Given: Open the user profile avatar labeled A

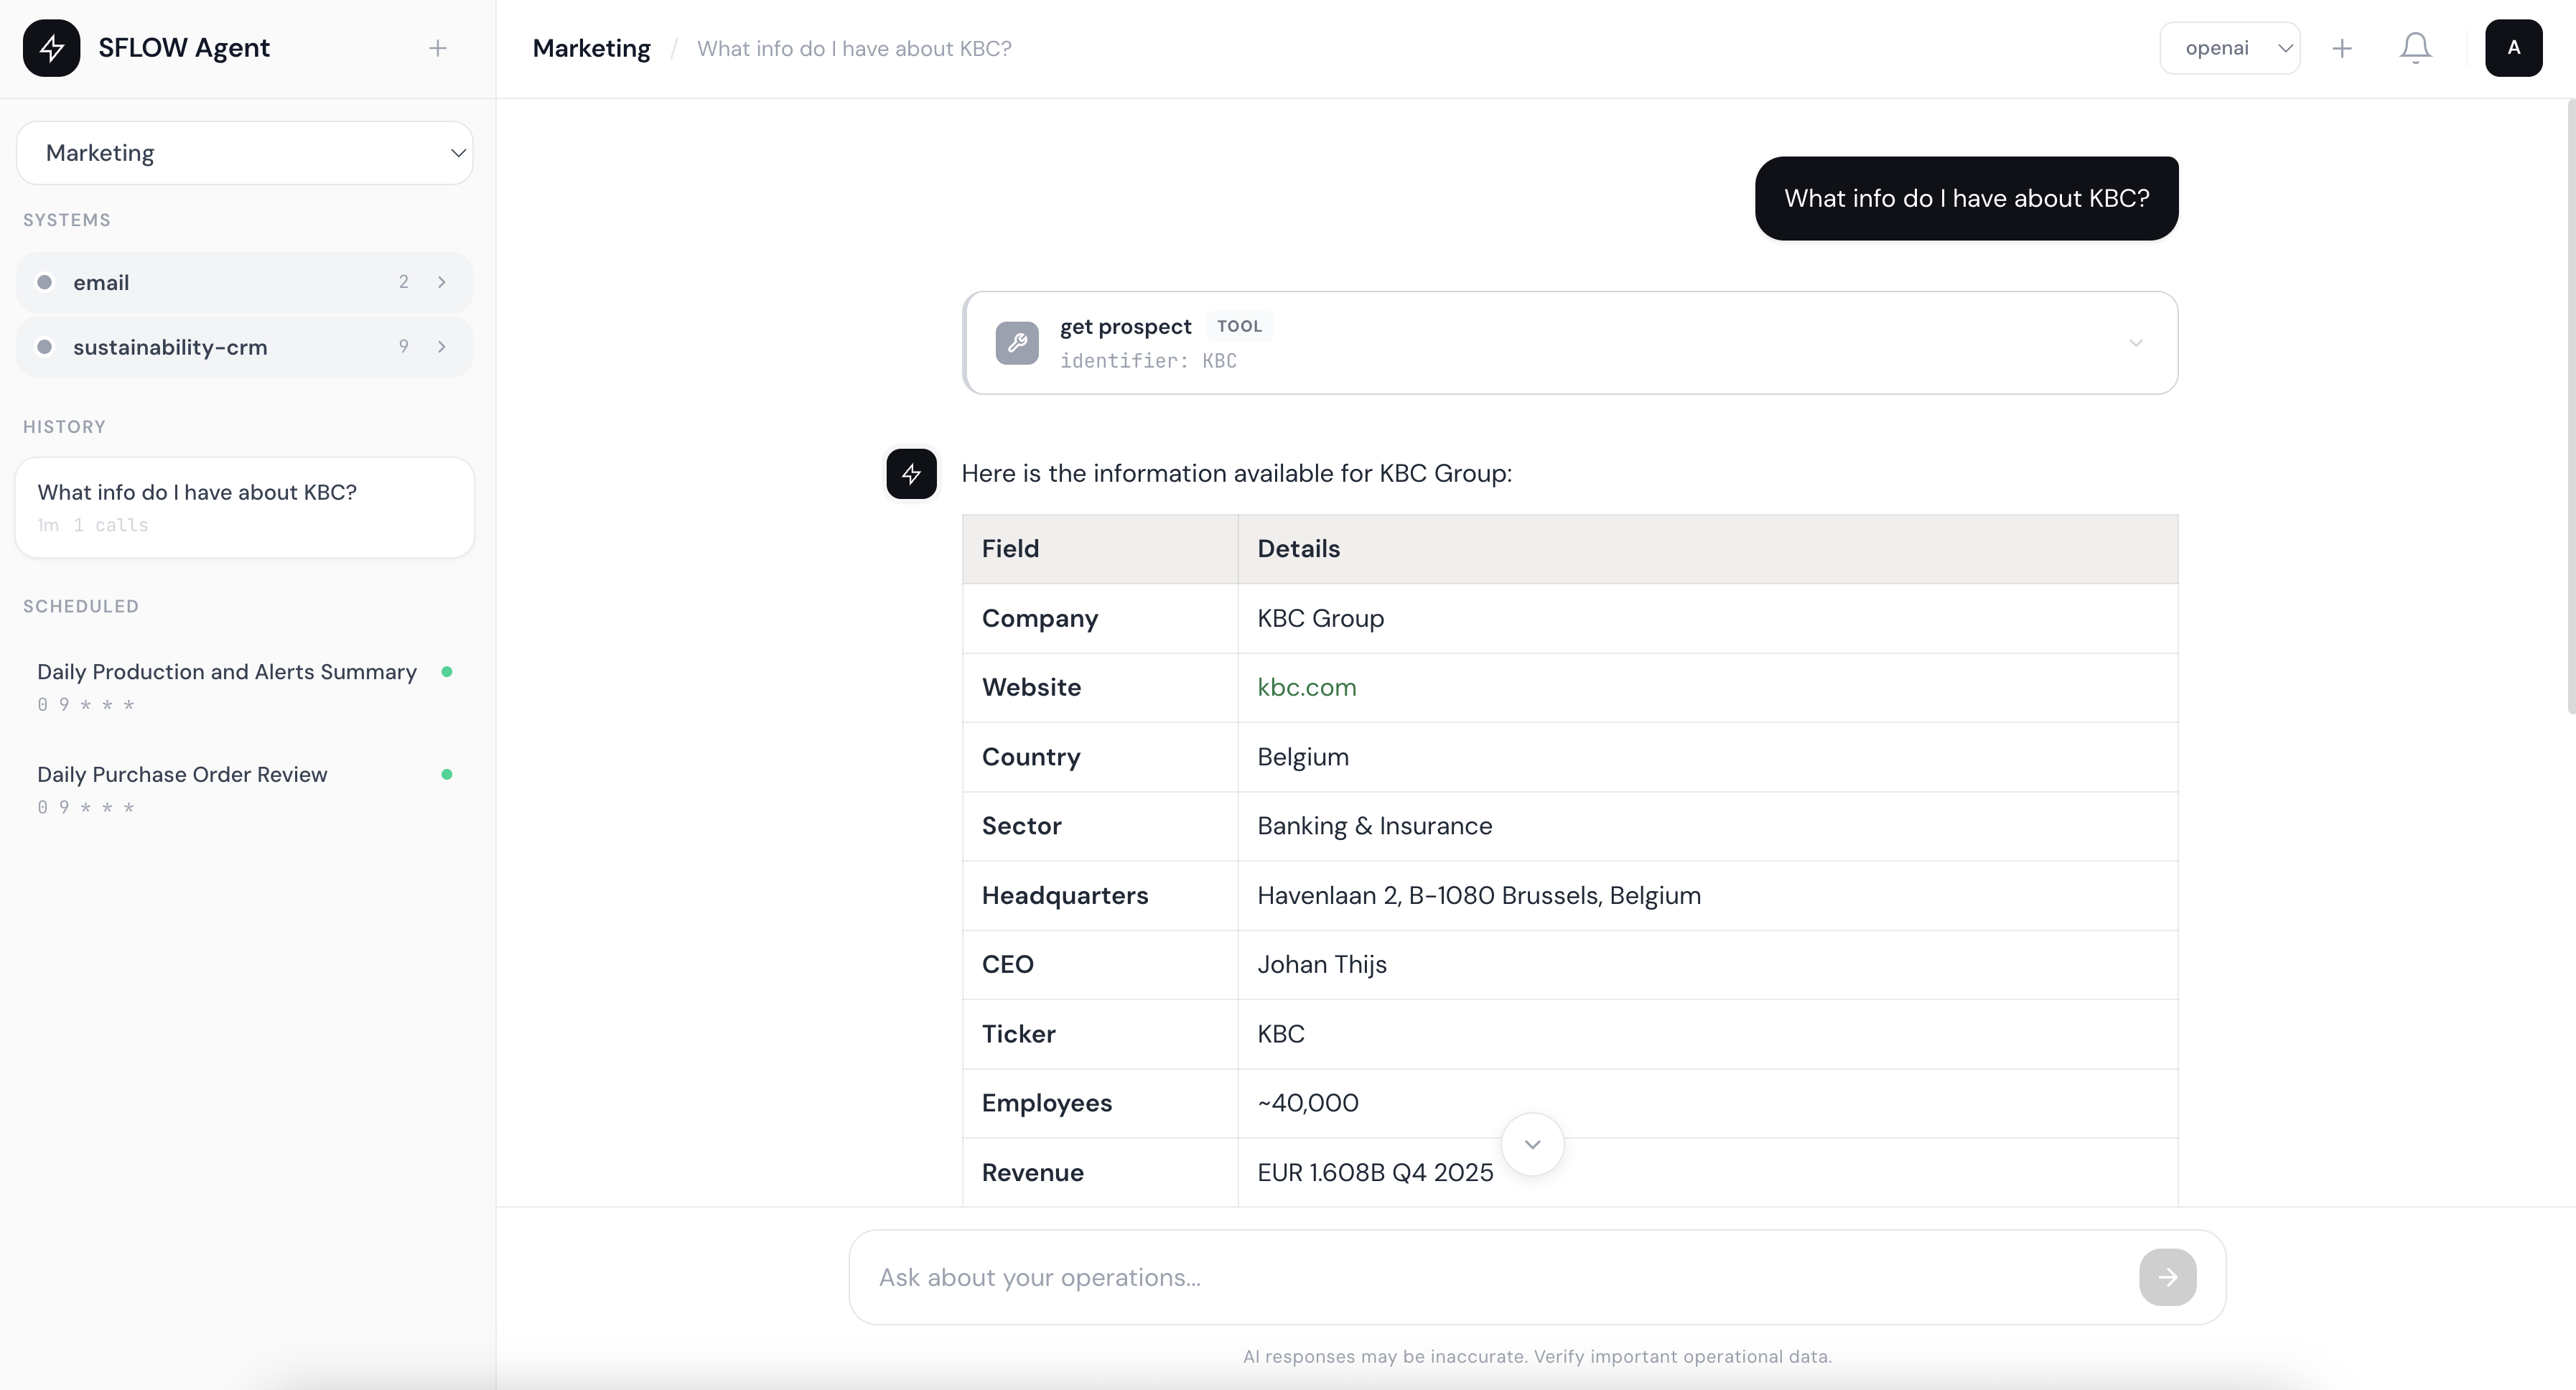Looking at the screenshot, I should [x=2513, y=47].
